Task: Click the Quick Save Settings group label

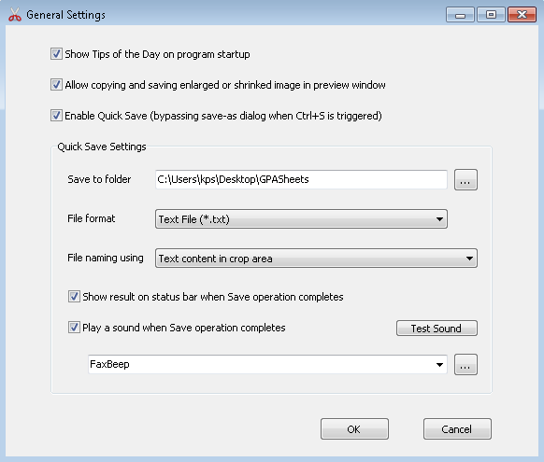Action: (x=102, y=147)
